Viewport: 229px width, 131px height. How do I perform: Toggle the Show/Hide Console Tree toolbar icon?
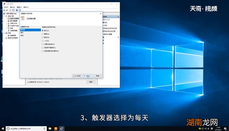(x=13, y=10)
